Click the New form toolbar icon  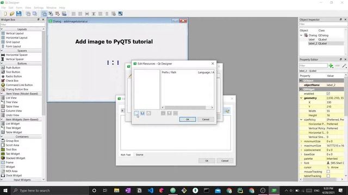pyautogui.click(x=5, y=14)
